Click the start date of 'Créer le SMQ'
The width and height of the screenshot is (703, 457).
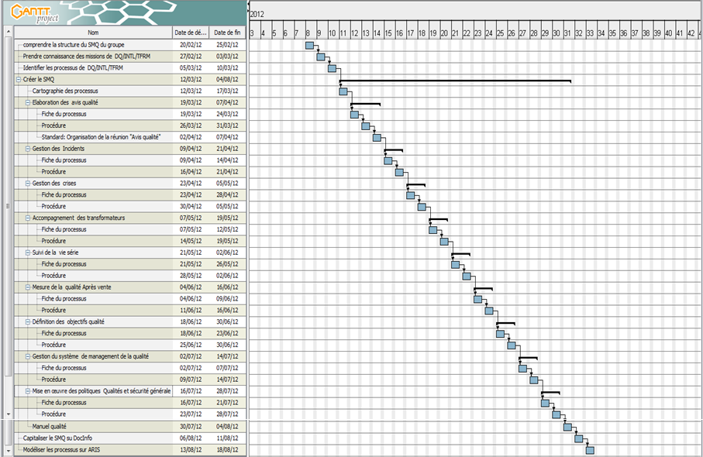pos(191,80)
